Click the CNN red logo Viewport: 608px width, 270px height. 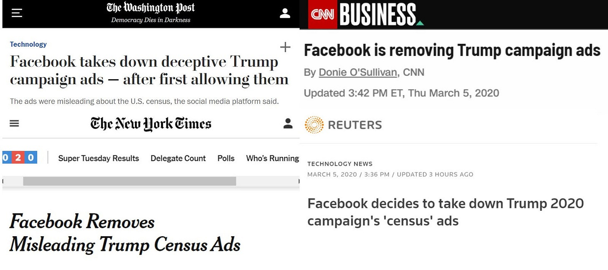click(322, 15)
